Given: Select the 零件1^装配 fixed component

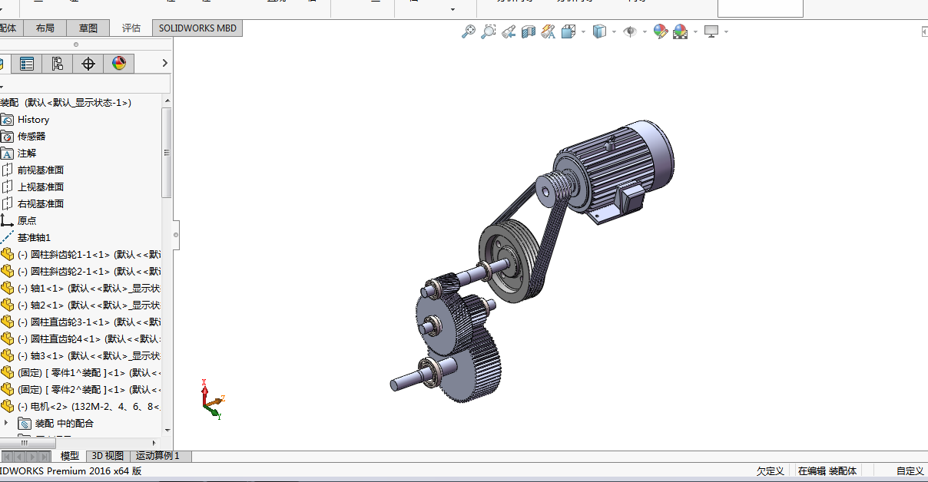Looking at the screenshot, I should (x=81, y=373).
